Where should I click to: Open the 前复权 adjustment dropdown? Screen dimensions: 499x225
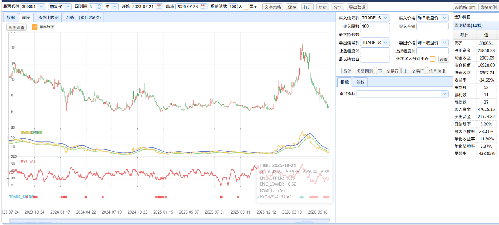pos(60,7)
